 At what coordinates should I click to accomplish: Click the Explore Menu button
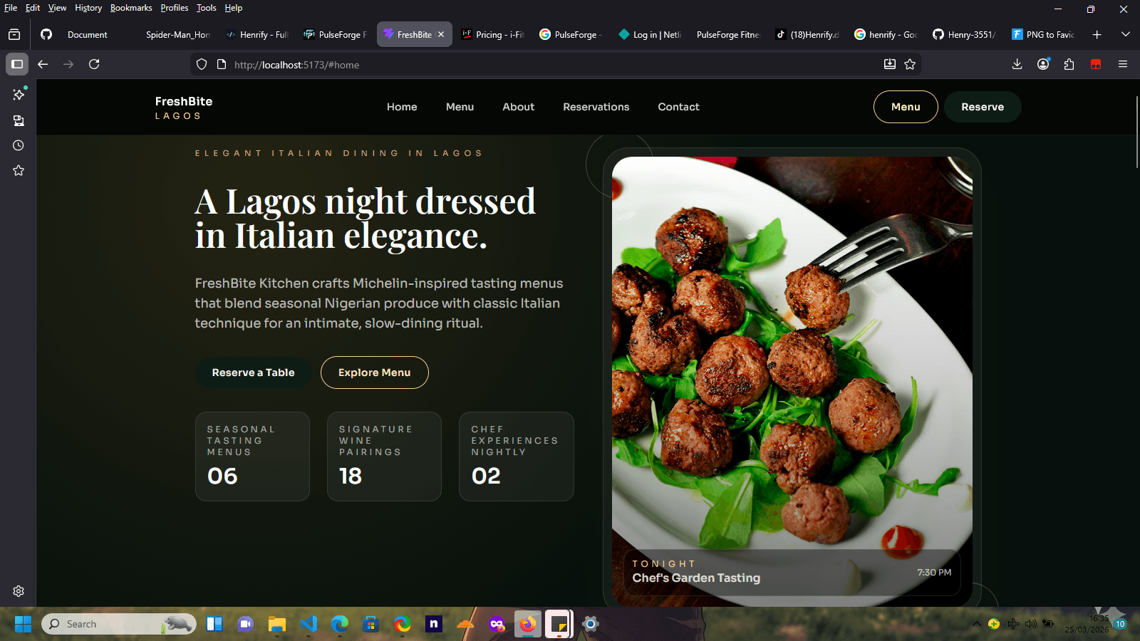click(374, 372)
